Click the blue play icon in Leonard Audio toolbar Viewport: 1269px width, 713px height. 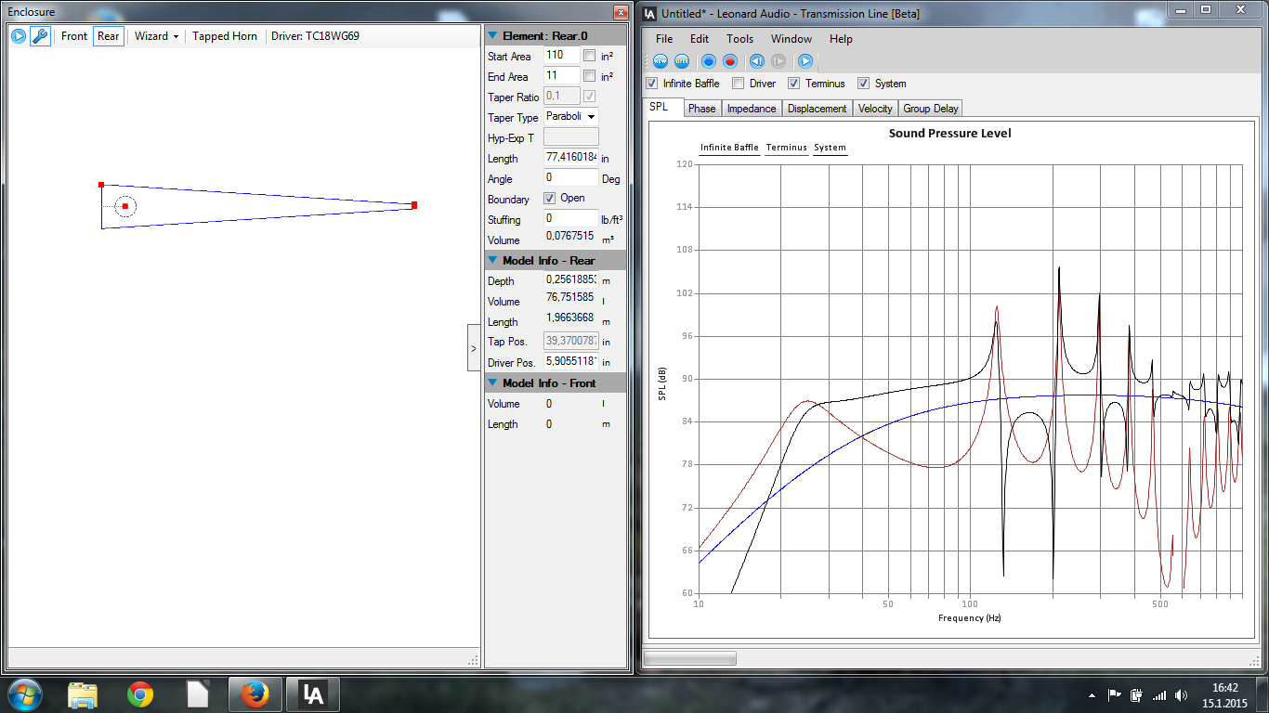[x=805, y=61]
